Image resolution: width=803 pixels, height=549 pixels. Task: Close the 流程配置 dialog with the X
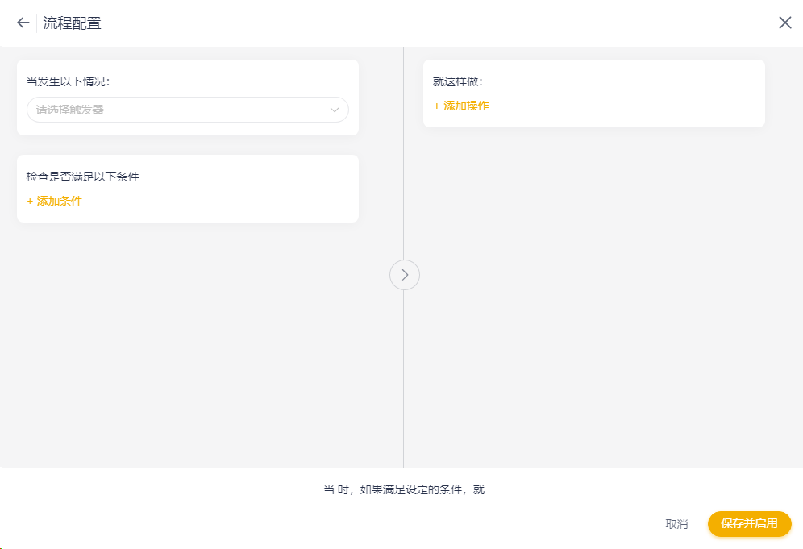784,23
